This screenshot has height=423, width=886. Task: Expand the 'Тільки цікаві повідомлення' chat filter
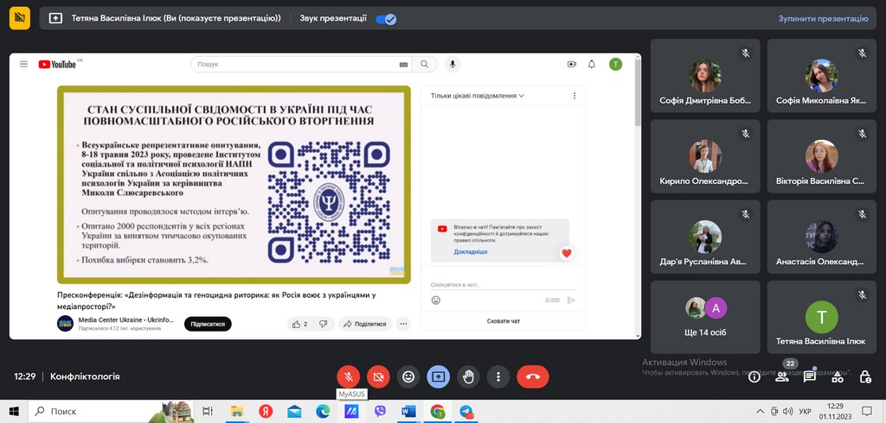pyautogui.click(x=477, y=96)
